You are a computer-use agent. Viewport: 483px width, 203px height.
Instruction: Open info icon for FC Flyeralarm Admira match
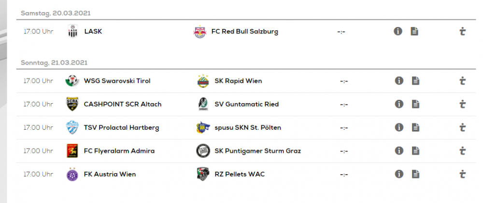399,151
